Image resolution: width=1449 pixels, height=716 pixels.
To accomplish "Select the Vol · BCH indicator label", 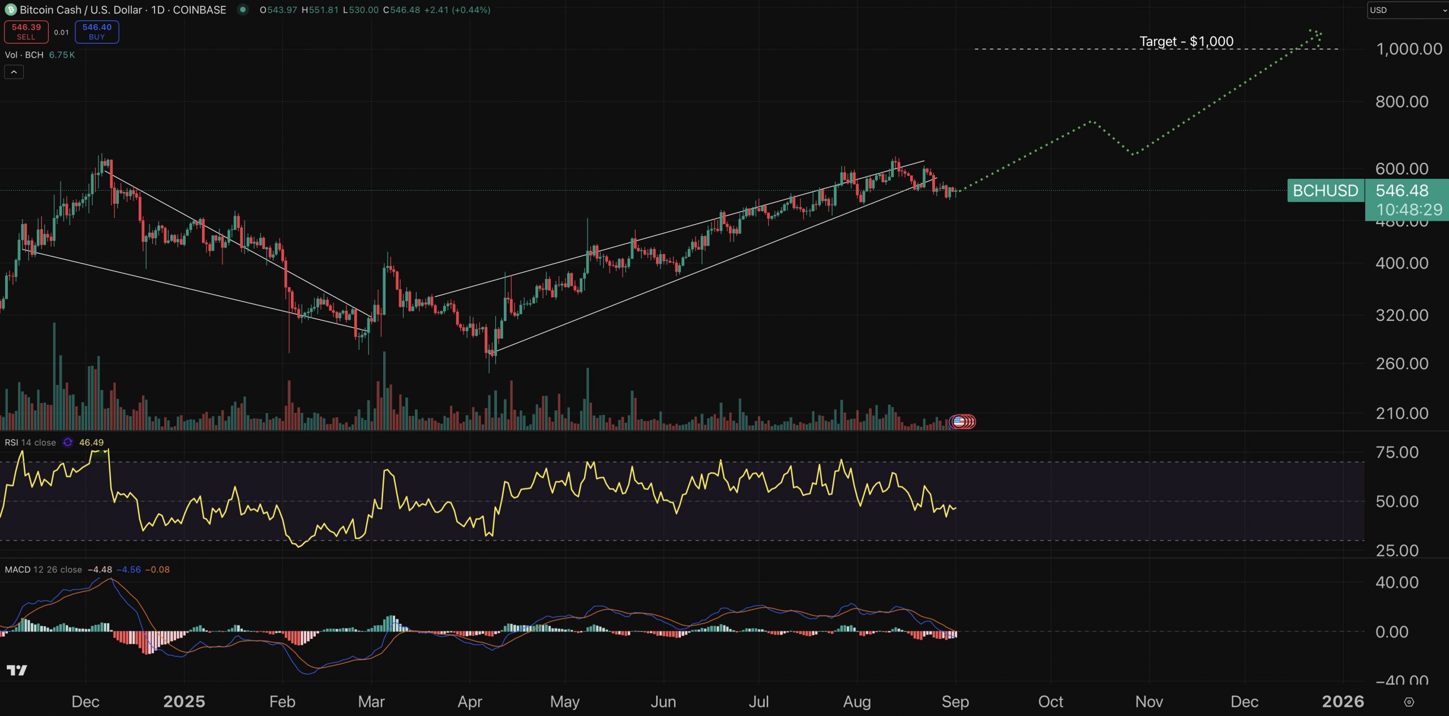I will click(x=24, y=55).
